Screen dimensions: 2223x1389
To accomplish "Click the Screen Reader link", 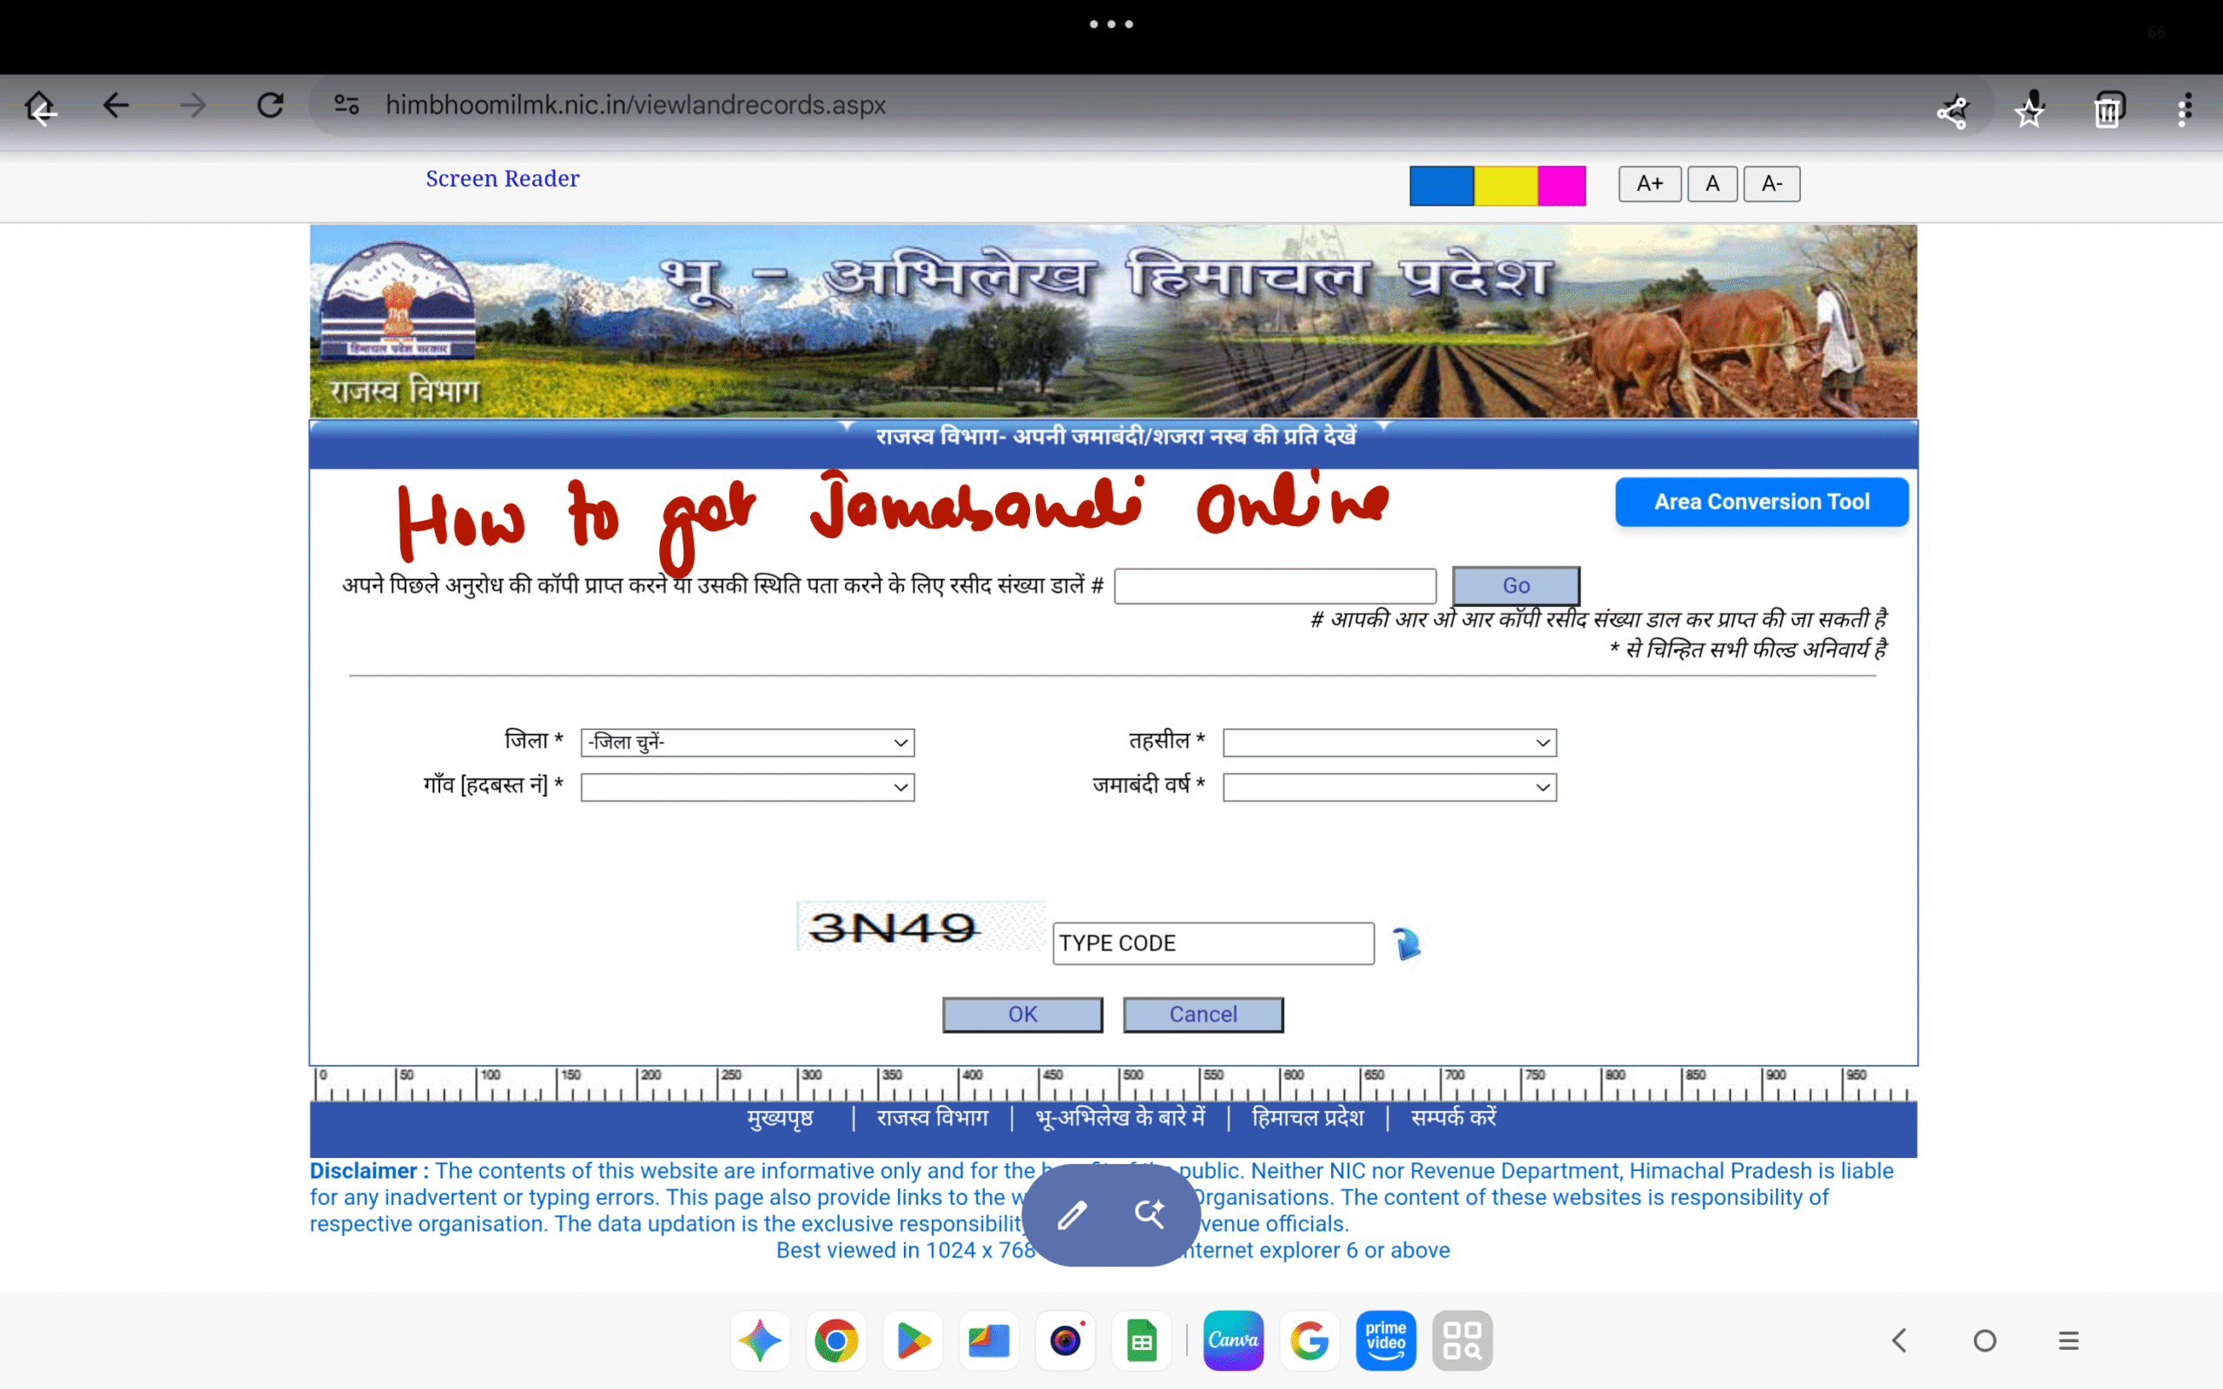I will 503,178.
